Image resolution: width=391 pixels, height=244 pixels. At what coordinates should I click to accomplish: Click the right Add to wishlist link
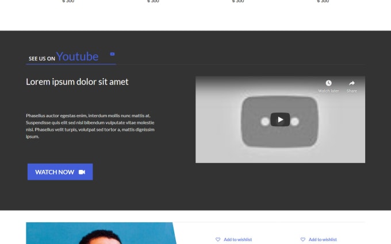323,239
